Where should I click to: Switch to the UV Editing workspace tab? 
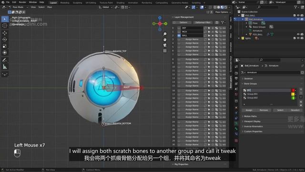click(x=91, y=3)
